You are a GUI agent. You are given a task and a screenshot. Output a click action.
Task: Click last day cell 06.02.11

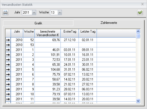click(88, 70)
